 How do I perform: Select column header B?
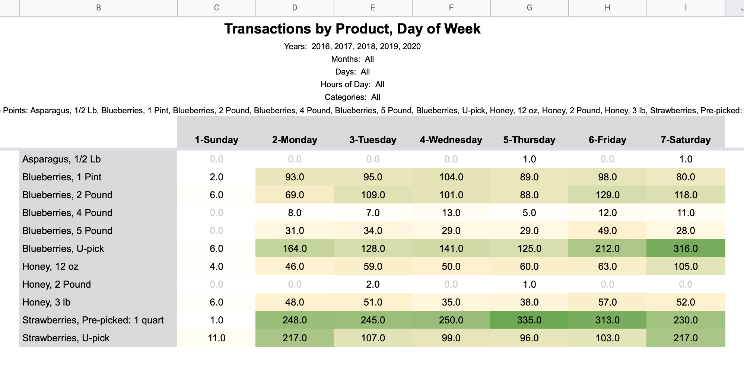click(x=98, y=7)
